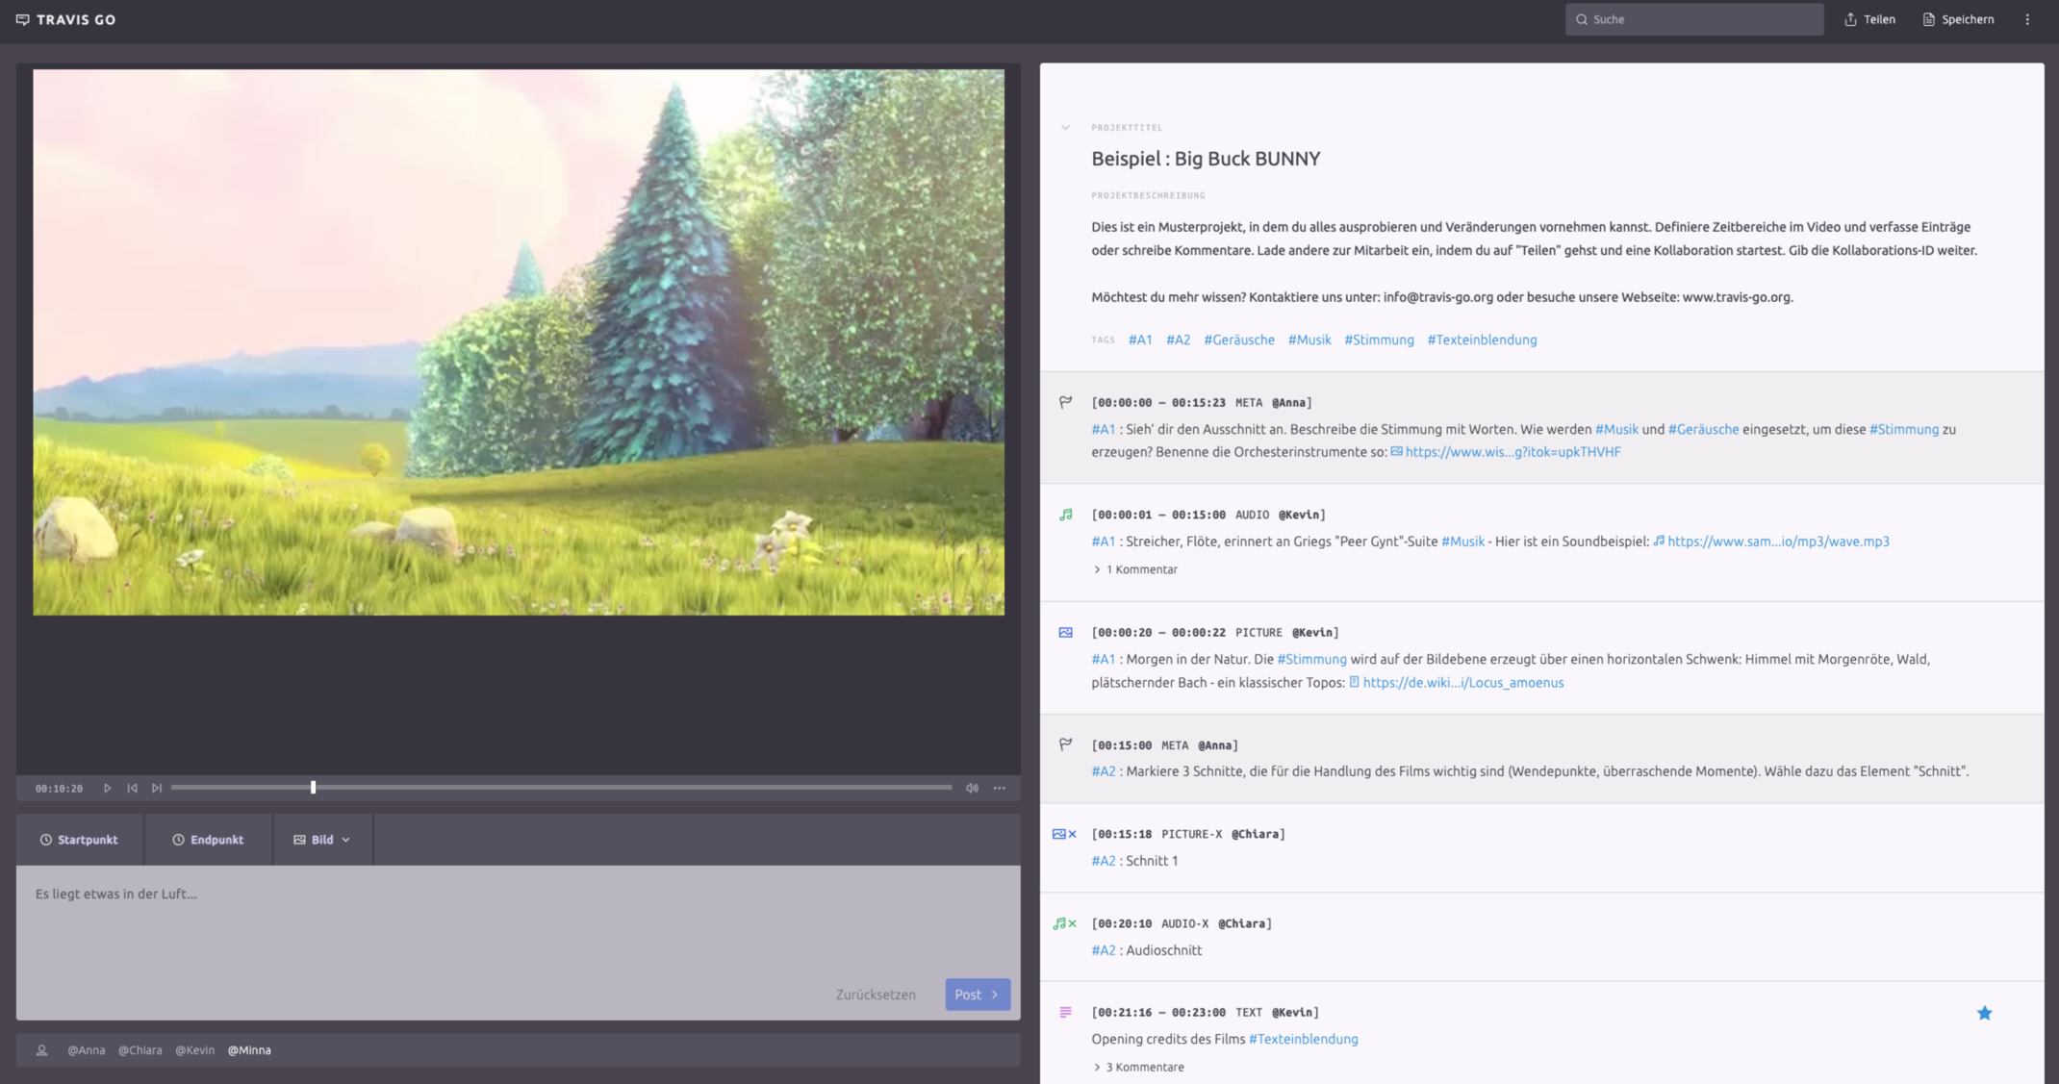Collapse the Projekttitel section chevron
Screen dimensions: 2059x1084
click(x=1065, y=126)
